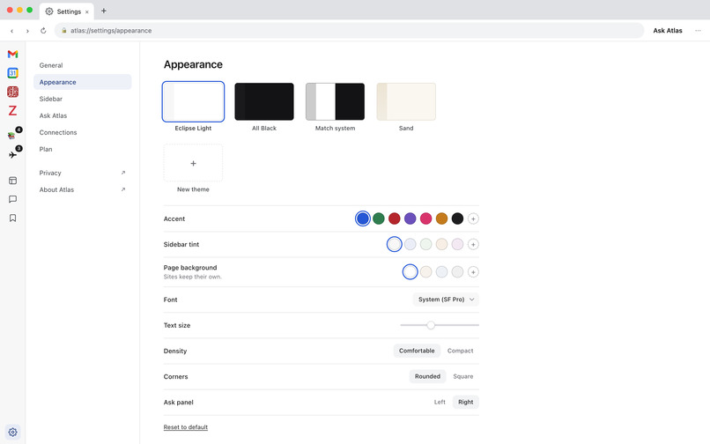Click the address bar URL field

(349, 30)
